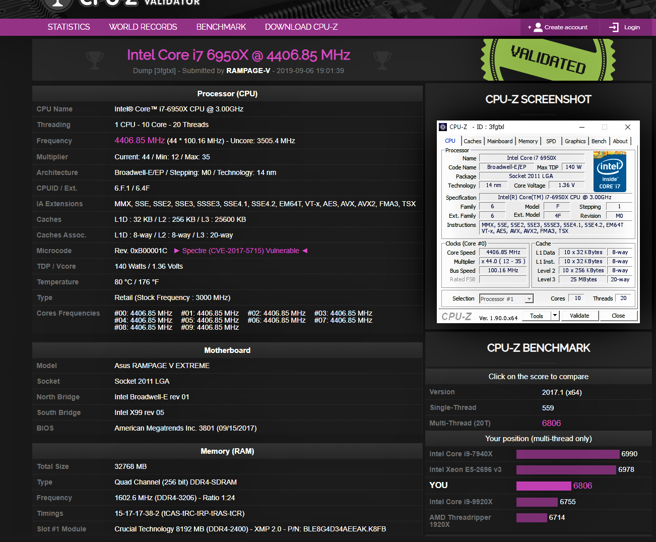Go to WORLD RECORDS
The width and height of the screenshot is (656, 542).
pos(143,27)
